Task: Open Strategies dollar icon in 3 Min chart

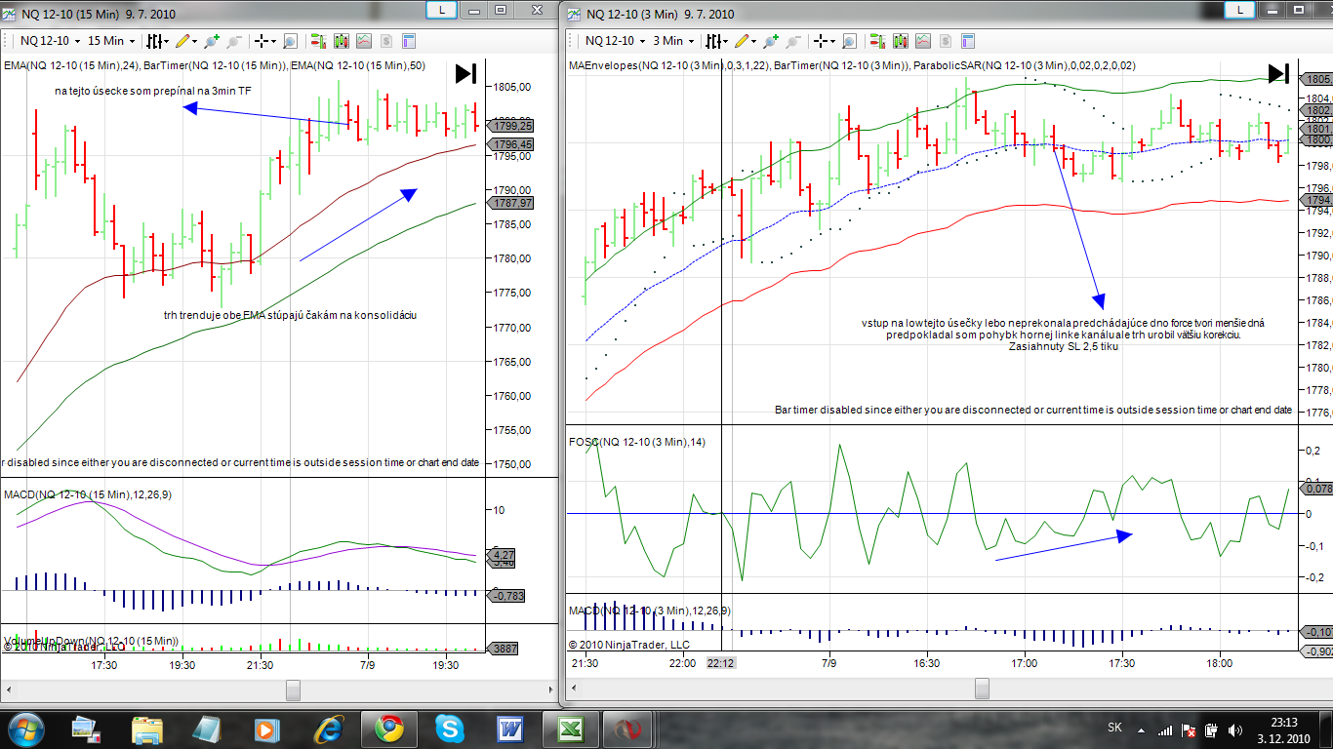Action: (945, 41)
